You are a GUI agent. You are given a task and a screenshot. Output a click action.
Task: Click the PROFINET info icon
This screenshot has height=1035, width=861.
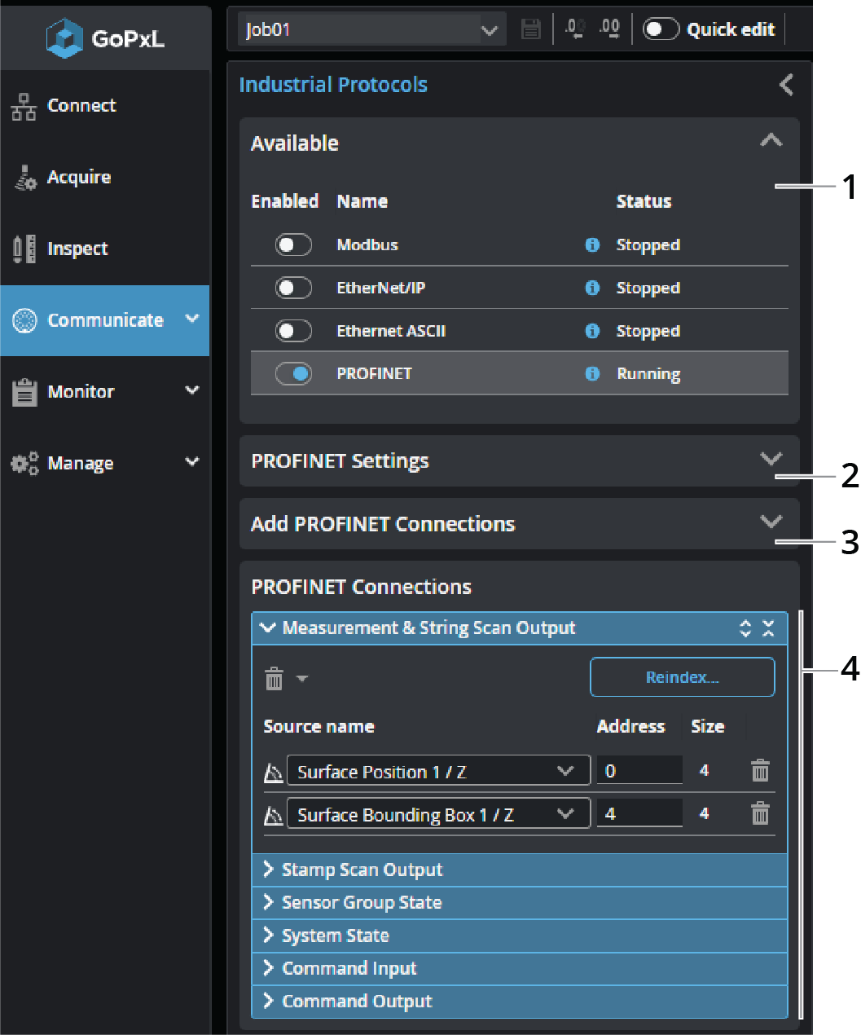[592, 374]
